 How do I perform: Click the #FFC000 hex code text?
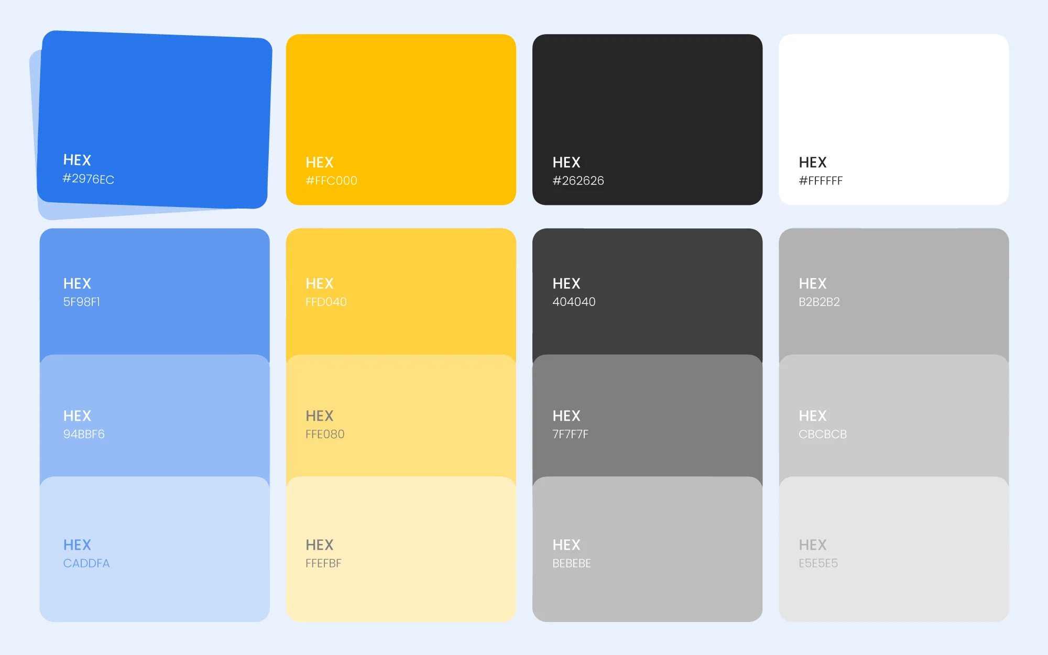point(331,181)
